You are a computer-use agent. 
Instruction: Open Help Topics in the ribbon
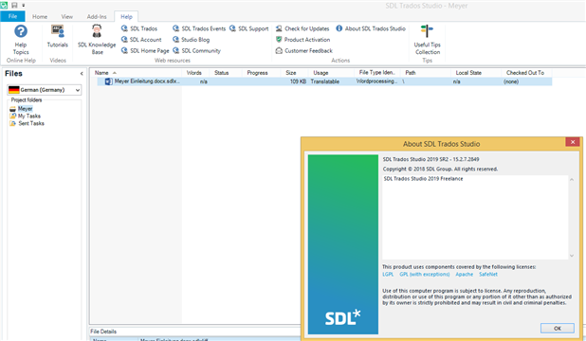click(x=21, y=40)
